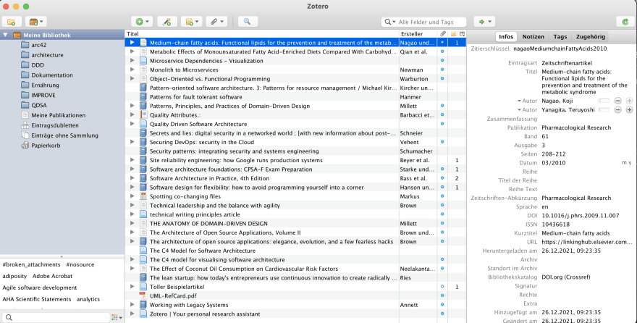Screen dimensions: 637x323
Task: Expand the Monolith to Microservices row
Action: [x=132, y=70]
